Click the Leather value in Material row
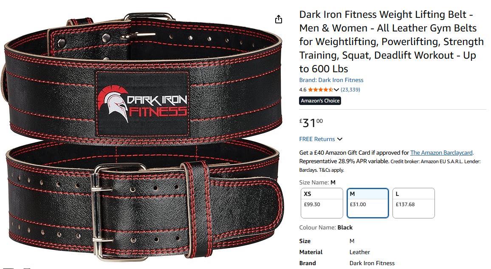 359,252
